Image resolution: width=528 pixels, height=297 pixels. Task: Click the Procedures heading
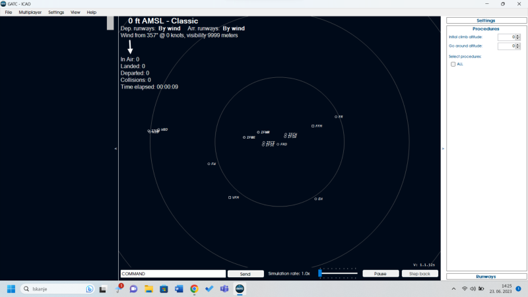[486, 29]
